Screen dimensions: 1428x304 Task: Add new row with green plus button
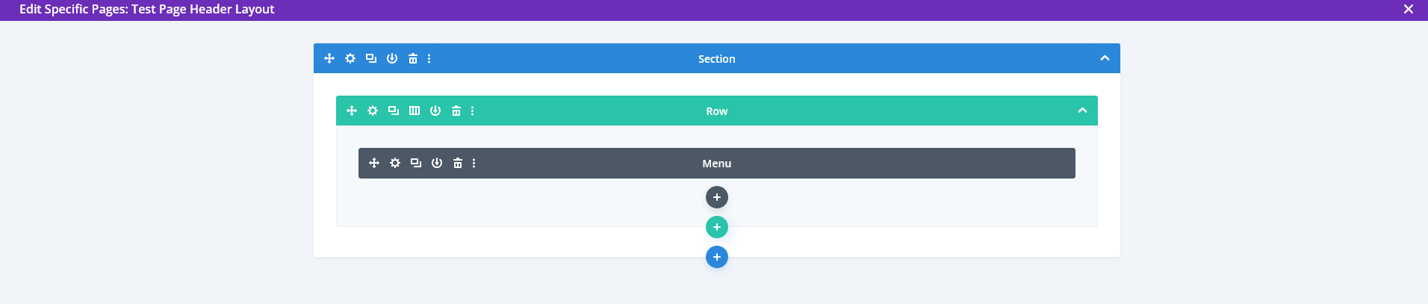coord(717,227)
